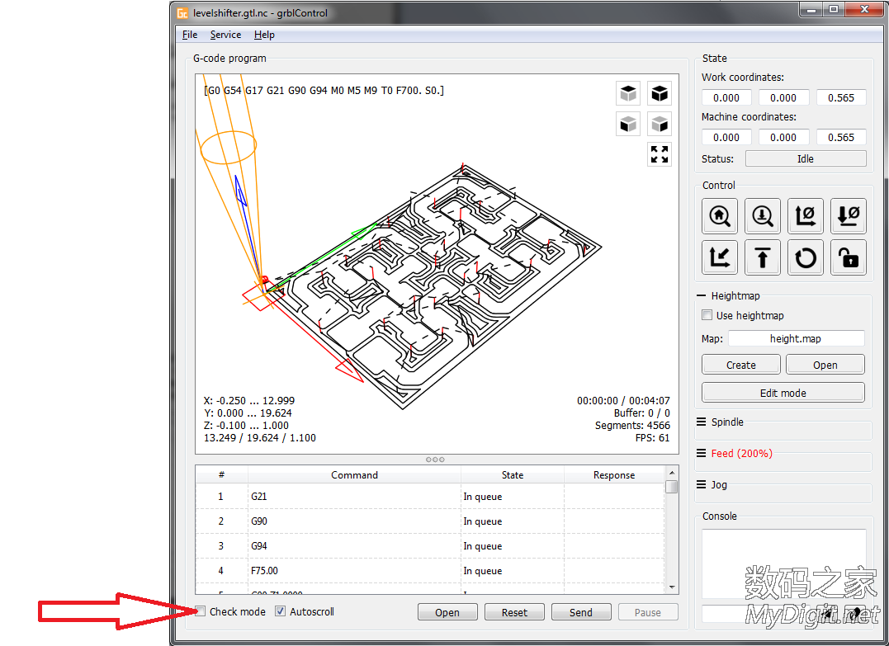
Task: Select the G90 command cell
Action: coord(354,521)
